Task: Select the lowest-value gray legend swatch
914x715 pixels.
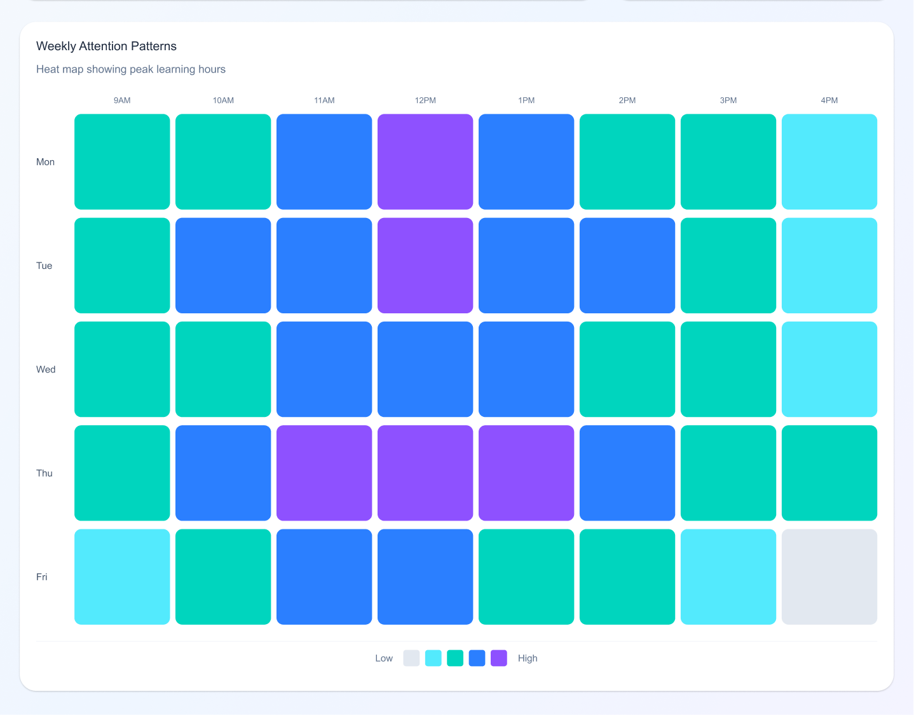Action: pos(411,658)
